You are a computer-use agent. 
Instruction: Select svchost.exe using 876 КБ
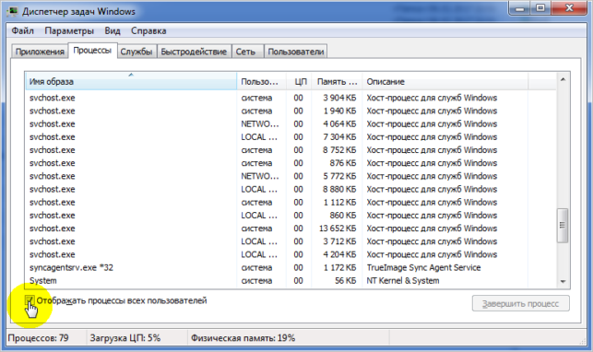[x=291, y=163]
